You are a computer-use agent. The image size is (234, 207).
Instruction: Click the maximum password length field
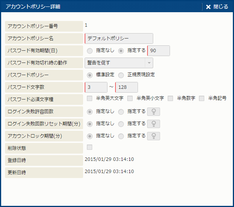[127, 87]
